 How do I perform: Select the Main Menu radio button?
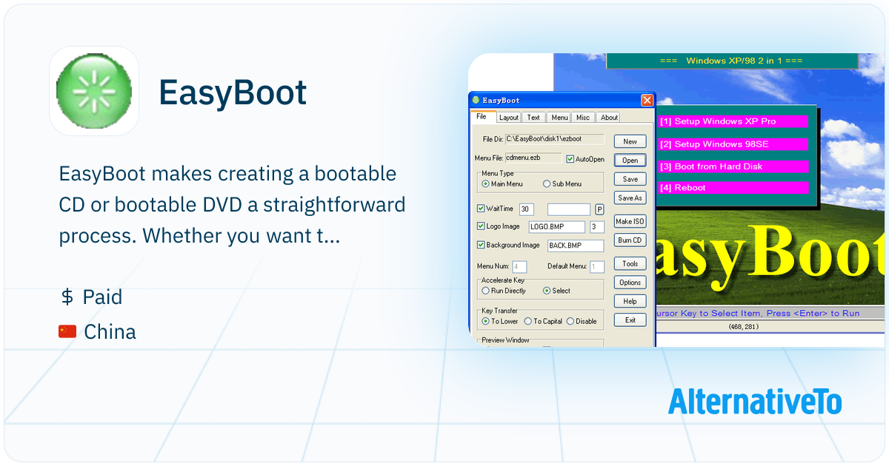[x=485, y=183]
